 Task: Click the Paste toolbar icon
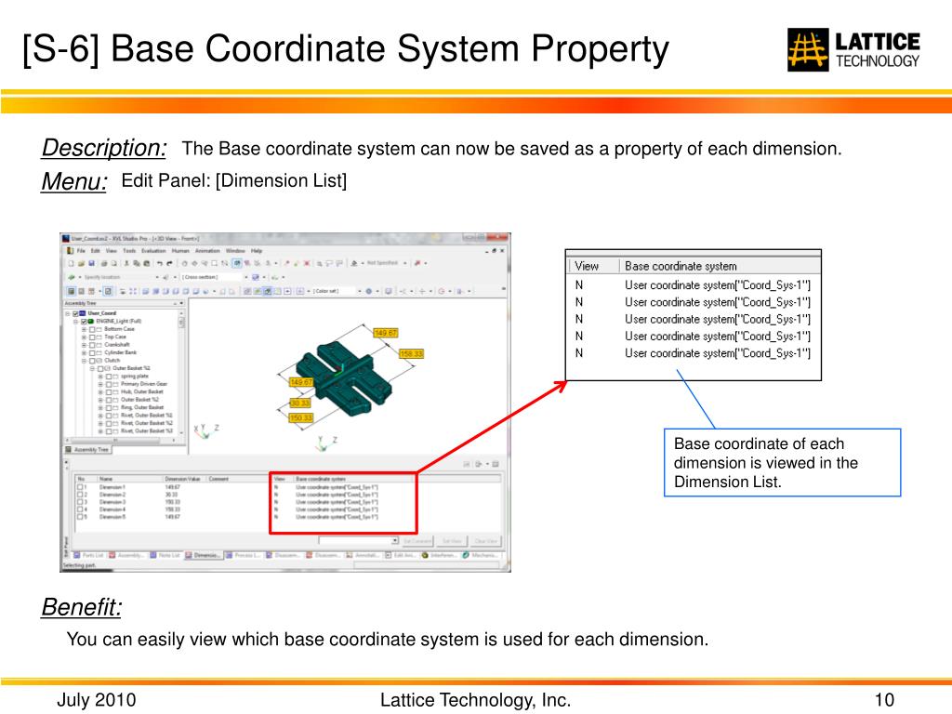coord(146,263)
